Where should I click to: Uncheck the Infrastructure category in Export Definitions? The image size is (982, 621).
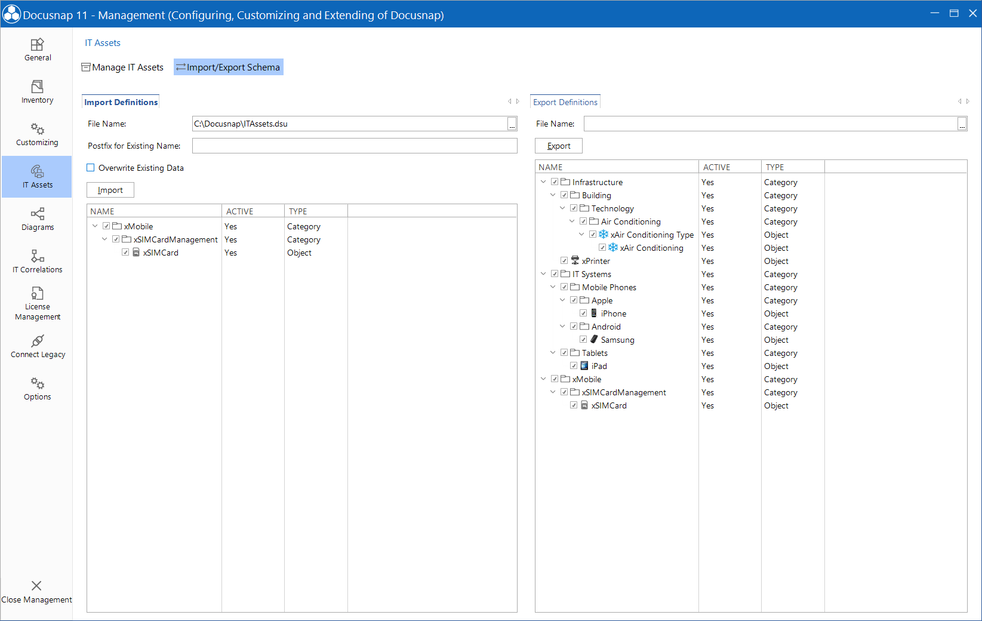coord(555,182)
